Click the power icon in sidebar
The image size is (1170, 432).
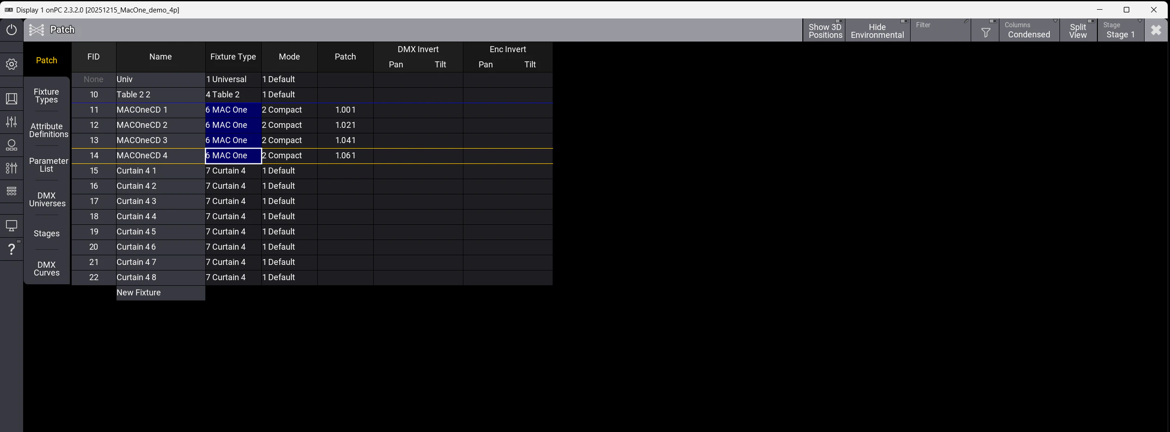click(x=12, y=30)
